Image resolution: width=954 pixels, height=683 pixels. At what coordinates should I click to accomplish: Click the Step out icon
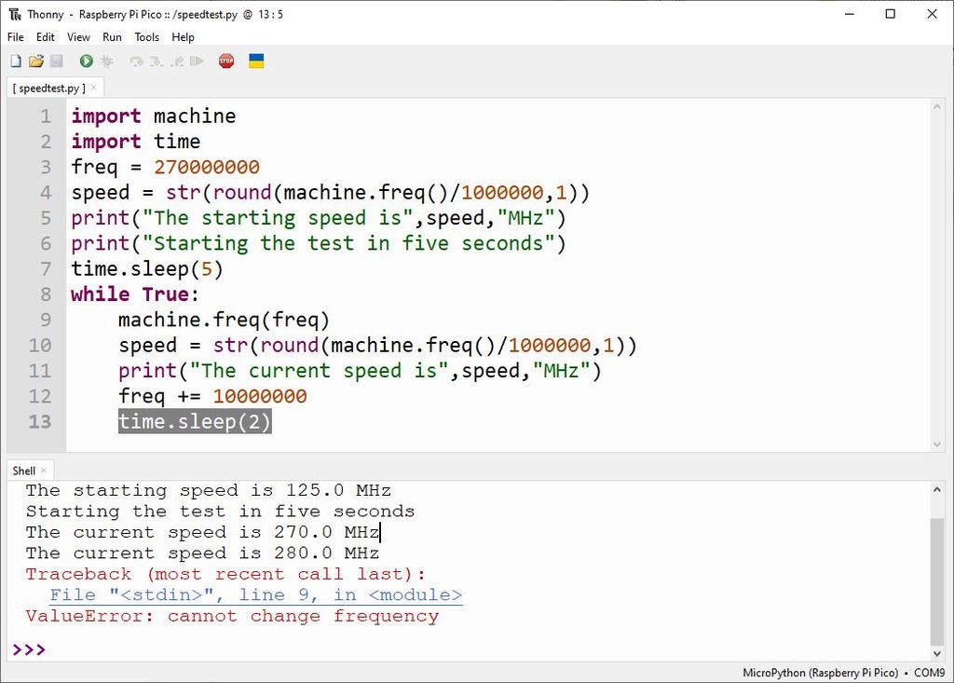(x=176, y=61)
